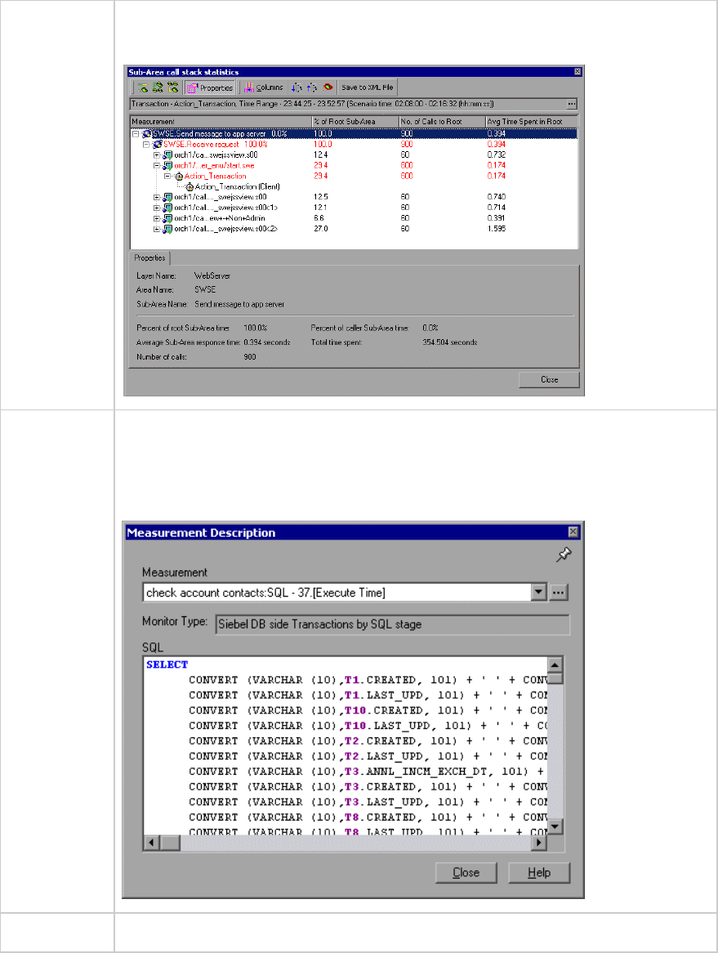Viewport: 718px width, 953px height.
Task: Click the ellipsis button beside Measurement dropdown
Action: pos(559,592)
